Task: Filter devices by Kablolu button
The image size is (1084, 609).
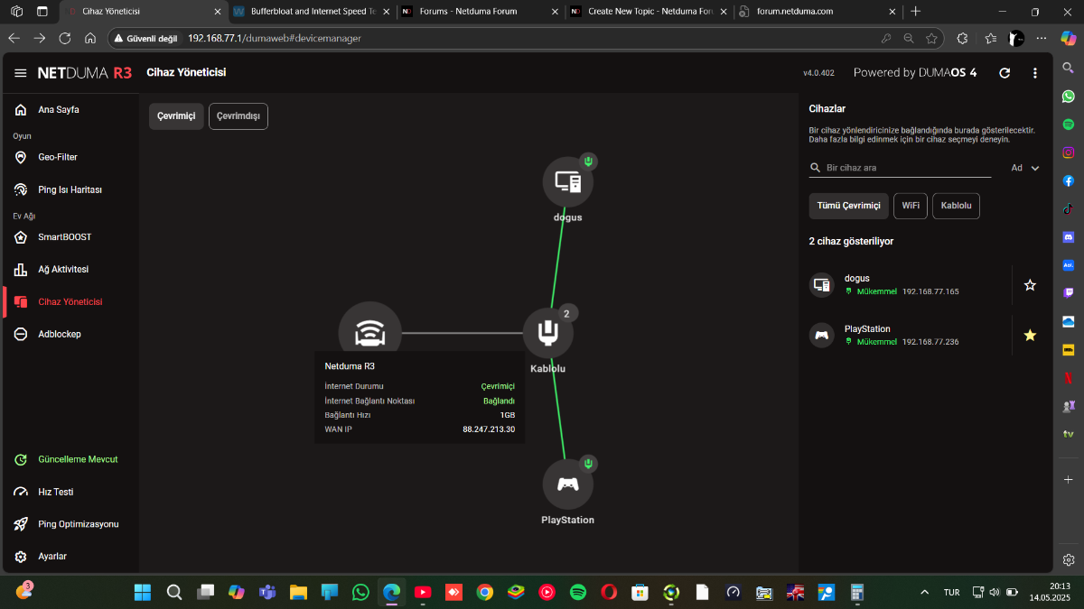Action: click(956, 206)
